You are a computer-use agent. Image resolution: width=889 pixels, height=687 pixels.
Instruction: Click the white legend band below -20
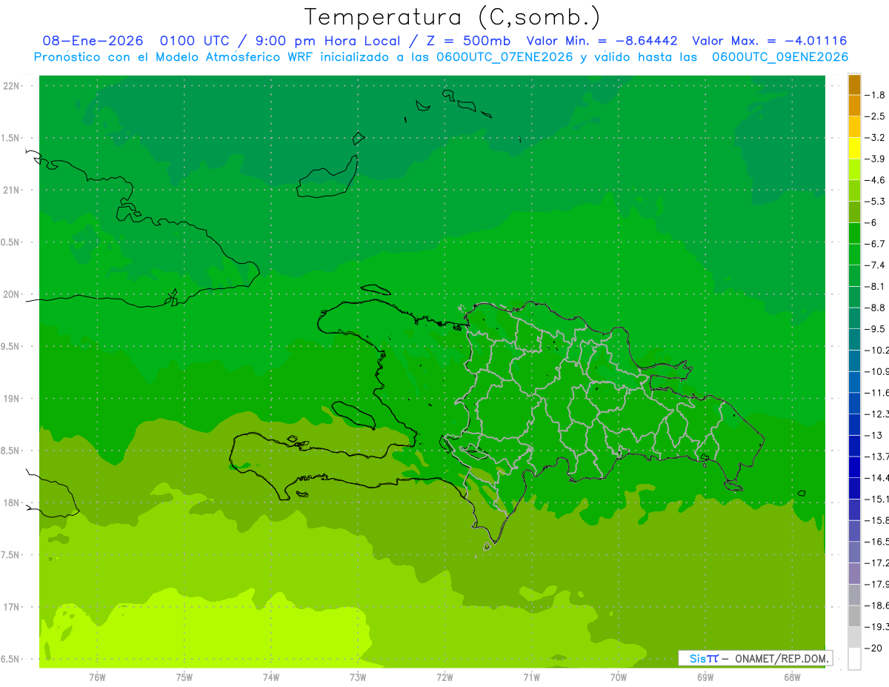click(854, 659)
